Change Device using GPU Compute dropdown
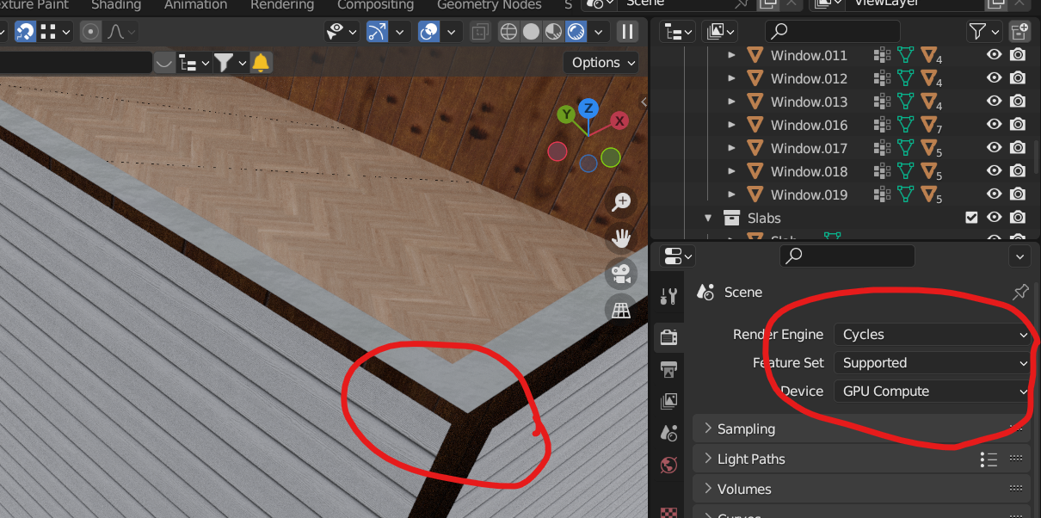 point(932,391)
